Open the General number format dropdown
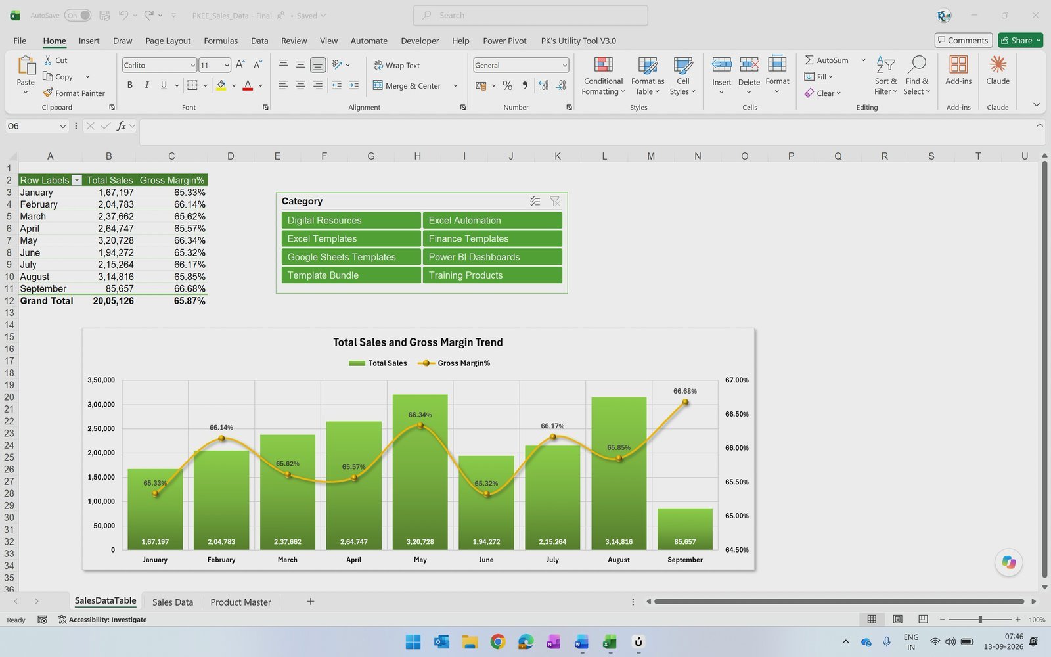Image resolution: width=1051 pixels, height=657 pixels. (564, 65)
